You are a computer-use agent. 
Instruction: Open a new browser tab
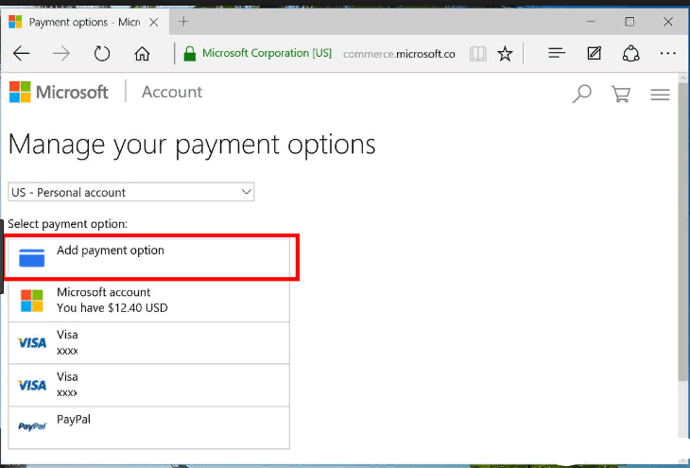[x=183, y=21]
